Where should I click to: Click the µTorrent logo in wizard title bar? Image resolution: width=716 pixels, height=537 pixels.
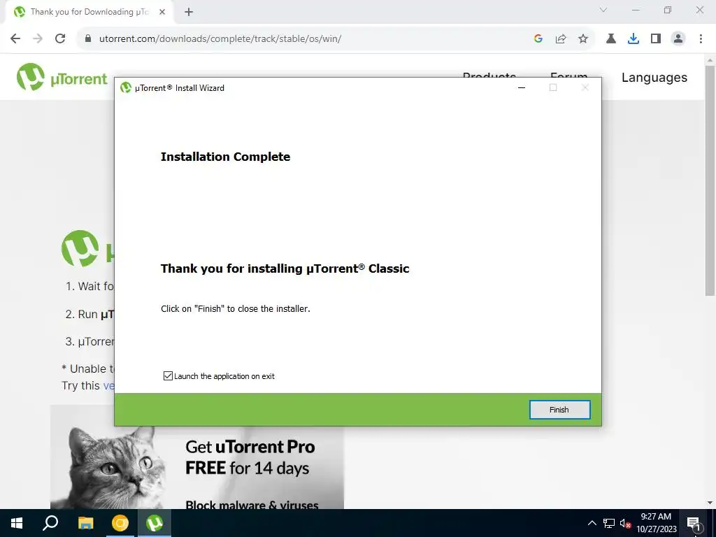tap(126, 87)
